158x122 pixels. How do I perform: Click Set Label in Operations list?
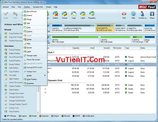12,75
